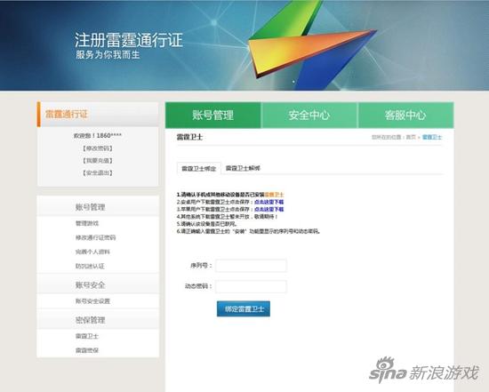Select the 雷霆卫士解绑 sub-tab

[243, 168]
